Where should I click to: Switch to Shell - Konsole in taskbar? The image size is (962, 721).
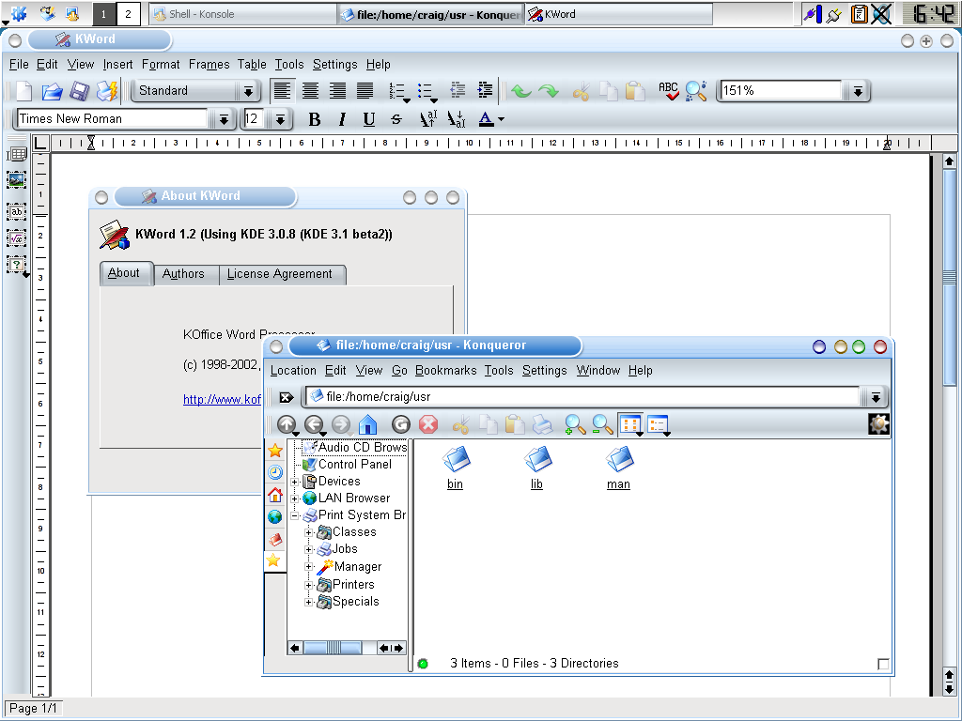[x=242, y=14]
